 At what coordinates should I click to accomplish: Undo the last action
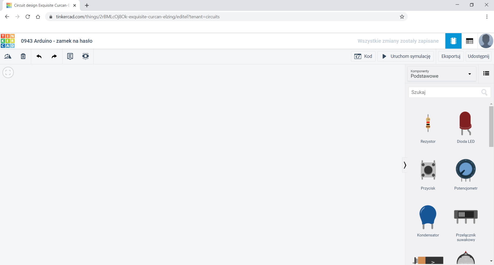(39, 56)
